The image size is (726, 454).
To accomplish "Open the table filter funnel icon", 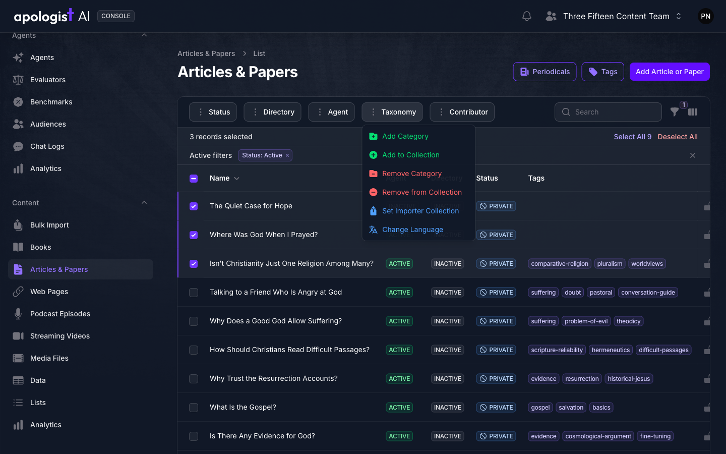I will (675, 112).
